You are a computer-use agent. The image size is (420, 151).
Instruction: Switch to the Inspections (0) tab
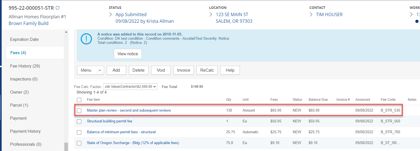pos(24,79)
